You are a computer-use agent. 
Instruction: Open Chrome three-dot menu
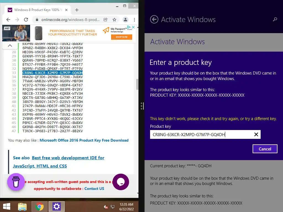tap(135, 20)
